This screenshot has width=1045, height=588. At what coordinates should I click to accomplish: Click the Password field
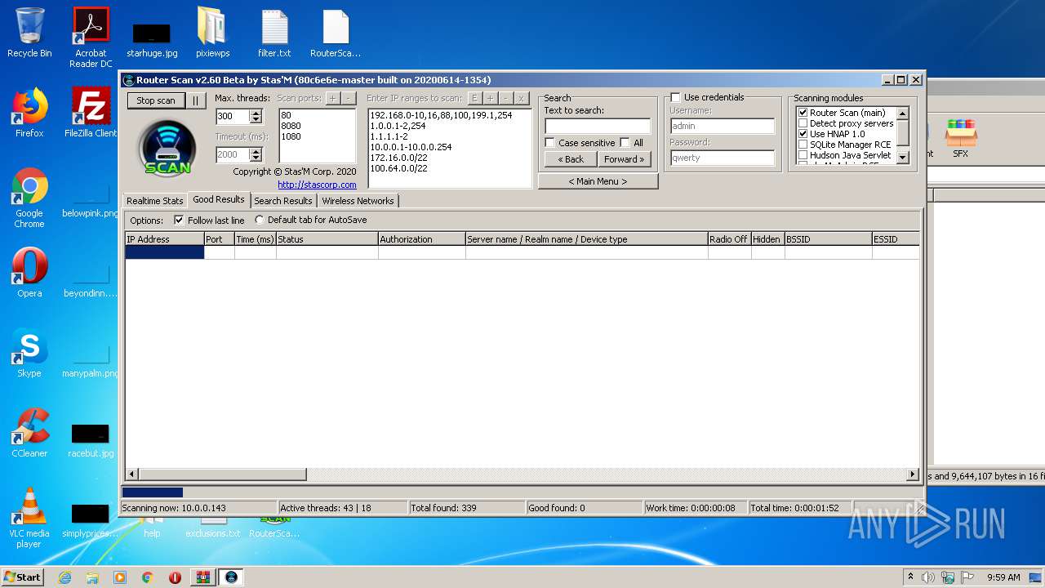[x=722, y=158]
